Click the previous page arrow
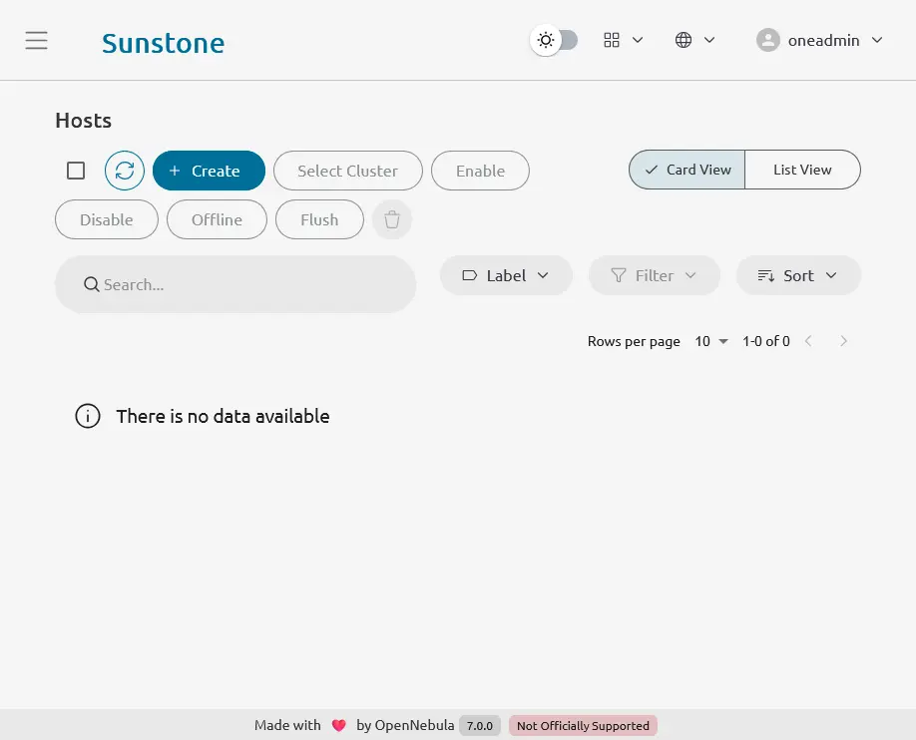The height and width of the screenshot is (740, 916). [808, 341]
